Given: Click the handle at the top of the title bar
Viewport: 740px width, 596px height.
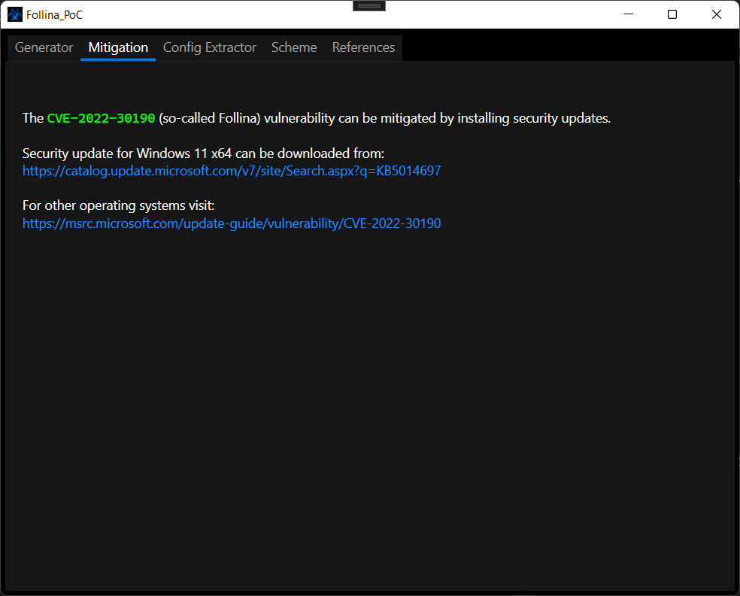Looking at the screenshot, I should (369, 6).
